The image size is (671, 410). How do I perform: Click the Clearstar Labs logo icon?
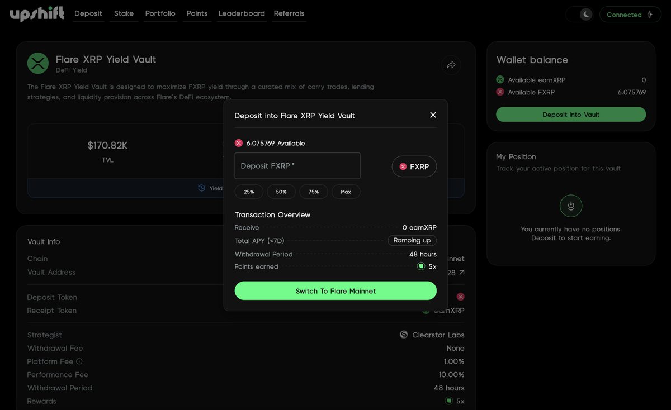point(404,335)
